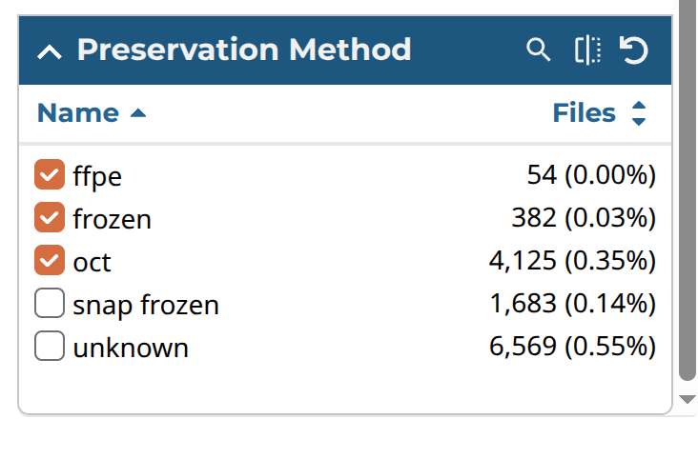Reset the Preservation Method filter selections

click(x=634, y=50)
